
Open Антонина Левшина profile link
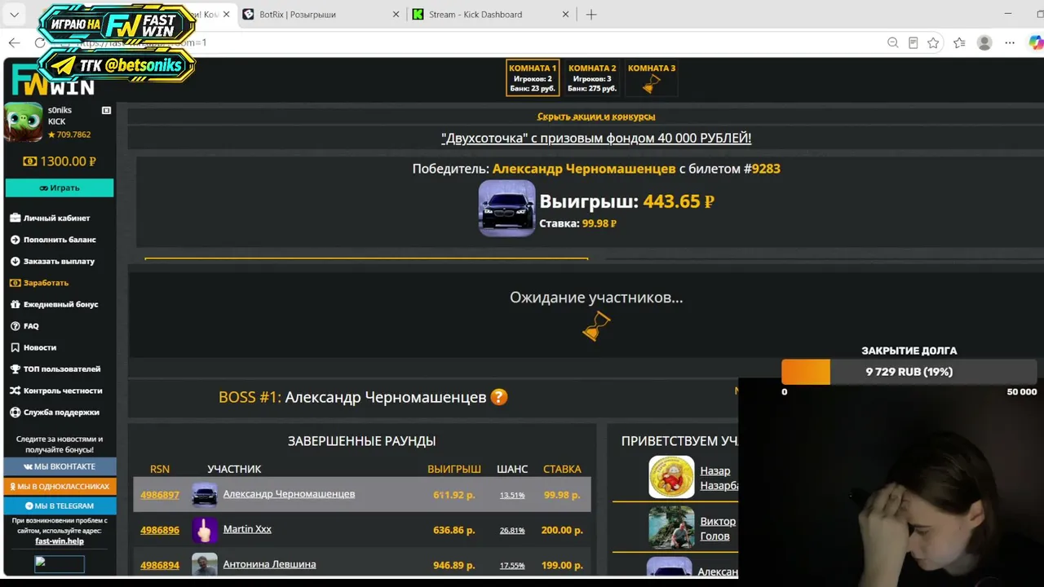click(269, 564)
